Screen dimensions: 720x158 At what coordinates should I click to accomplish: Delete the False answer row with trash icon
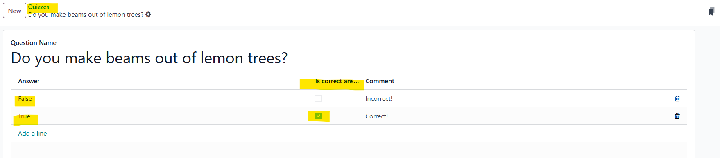[x=677, y=98]
